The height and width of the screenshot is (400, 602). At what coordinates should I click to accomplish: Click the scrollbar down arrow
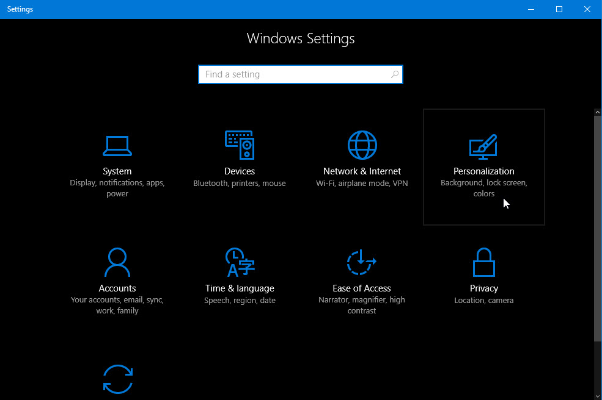point(597,395)
